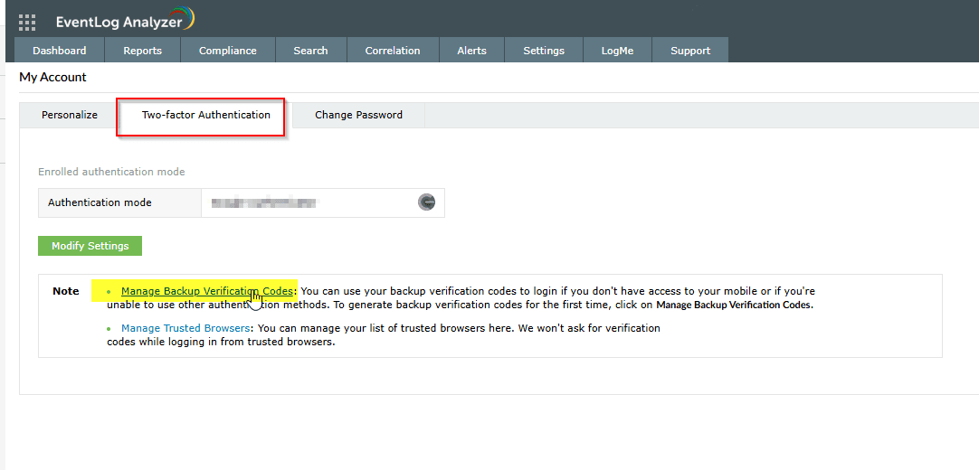
Task: Open the Alerts tab
Action: [x=472, y=51]
